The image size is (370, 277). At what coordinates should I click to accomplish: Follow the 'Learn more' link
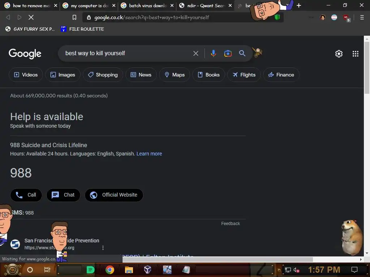tap(149, 154)
